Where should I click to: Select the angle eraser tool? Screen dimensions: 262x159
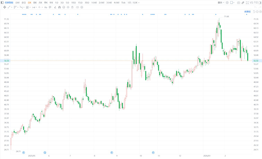point(55,7)
